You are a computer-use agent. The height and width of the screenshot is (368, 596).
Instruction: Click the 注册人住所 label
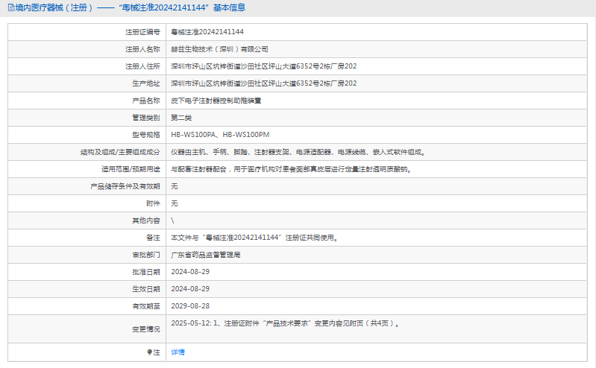point(143,66)
